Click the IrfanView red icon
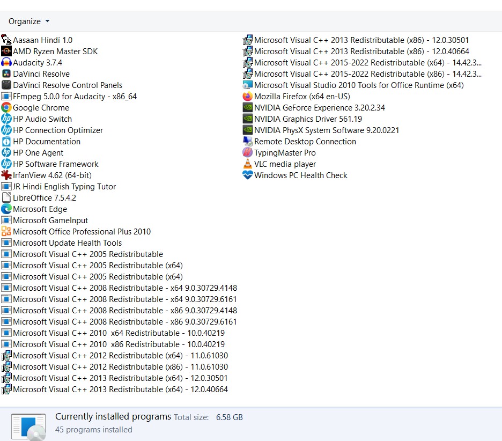This screenshot has height=441, width=502. [x=6, y=175]
